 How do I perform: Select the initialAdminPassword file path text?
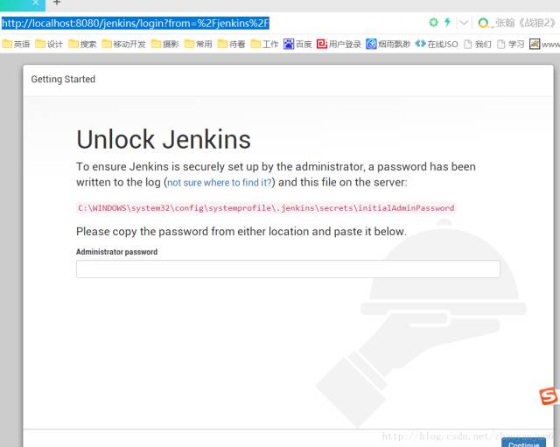266,208
